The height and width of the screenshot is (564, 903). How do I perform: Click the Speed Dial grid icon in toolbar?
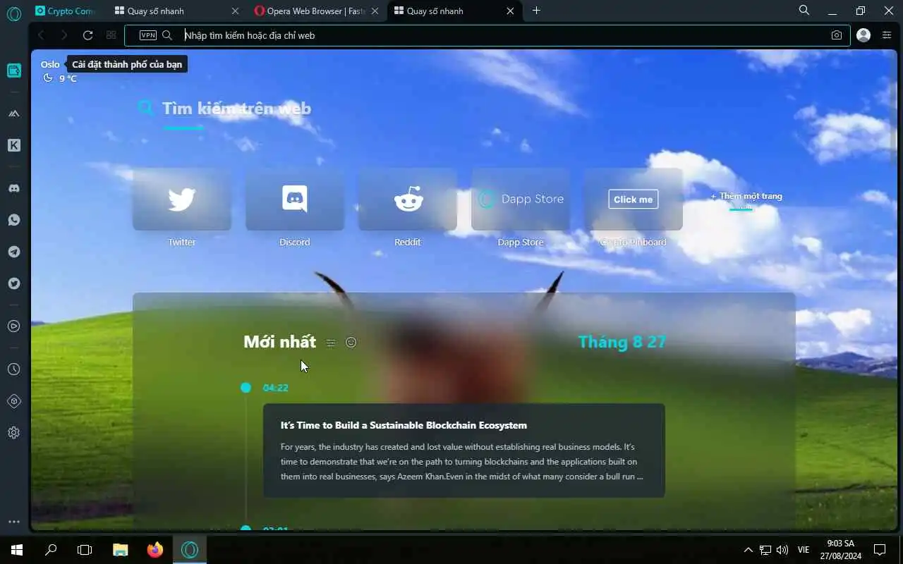coord(111,35)
